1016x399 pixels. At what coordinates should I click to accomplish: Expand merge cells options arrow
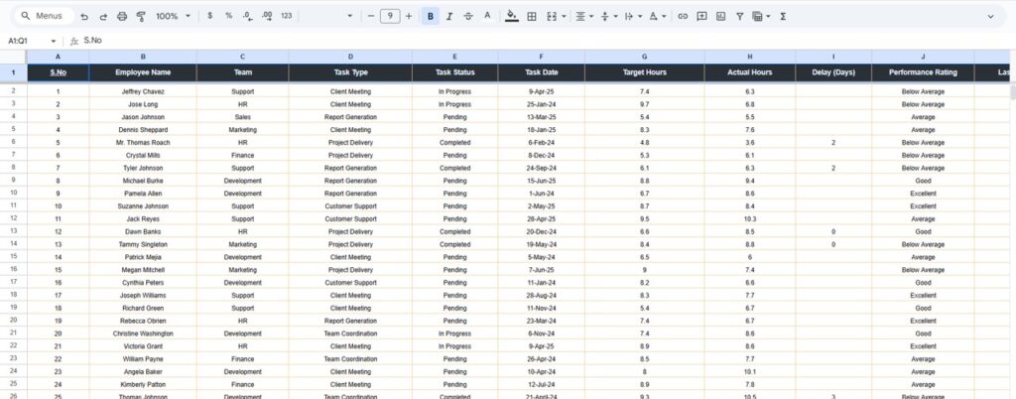(x=564, y=16)
